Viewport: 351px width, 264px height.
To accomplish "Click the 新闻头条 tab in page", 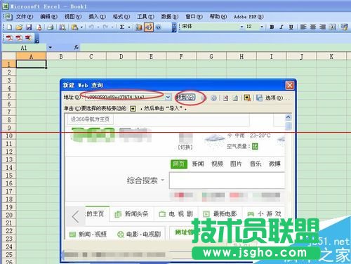I will point(131,213).
